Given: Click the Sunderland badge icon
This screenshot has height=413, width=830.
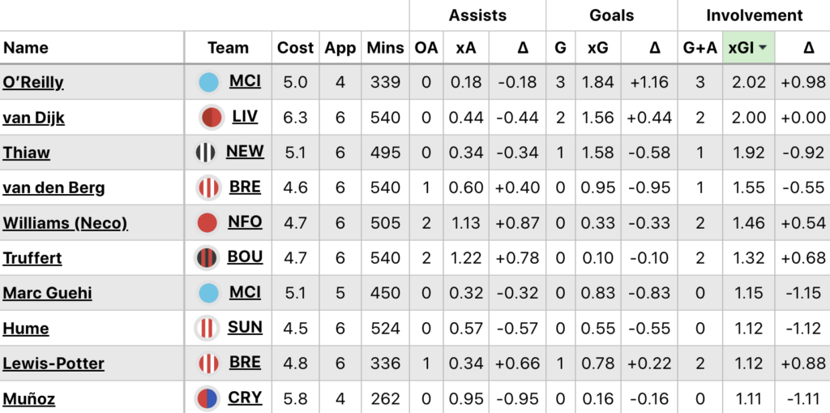Looking at the screenshot, I should [x=206, y=329].
